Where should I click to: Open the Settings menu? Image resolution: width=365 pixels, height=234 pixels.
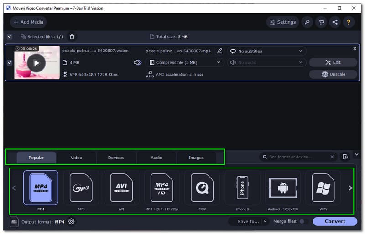[x=282, y=22]
